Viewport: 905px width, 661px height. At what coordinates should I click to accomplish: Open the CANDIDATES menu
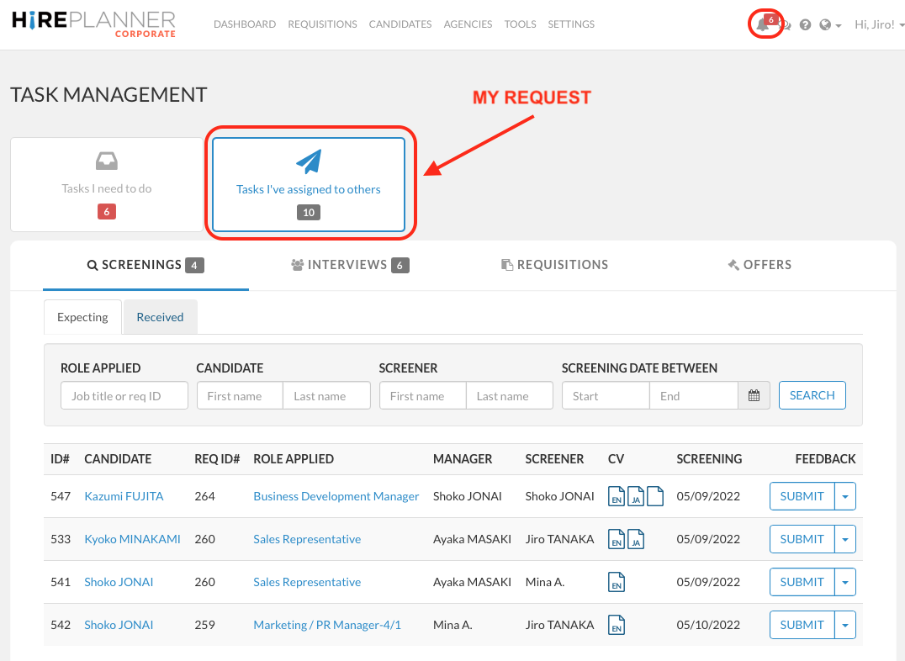[400, 24]
